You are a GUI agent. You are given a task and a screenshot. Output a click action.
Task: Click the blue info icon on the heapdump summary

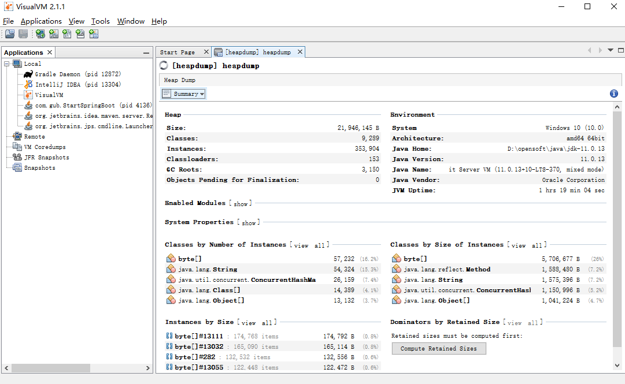[613, 93]
